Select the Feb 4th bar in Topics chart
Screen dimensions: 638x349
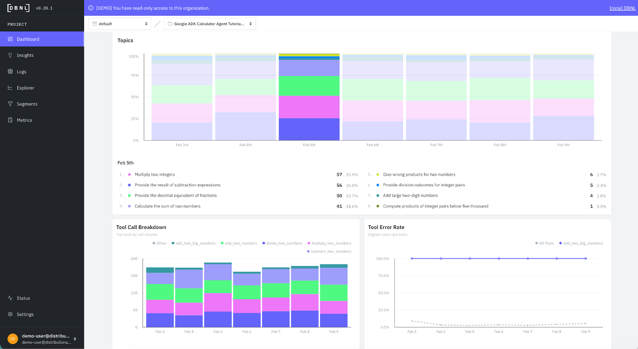pos(246,97)
